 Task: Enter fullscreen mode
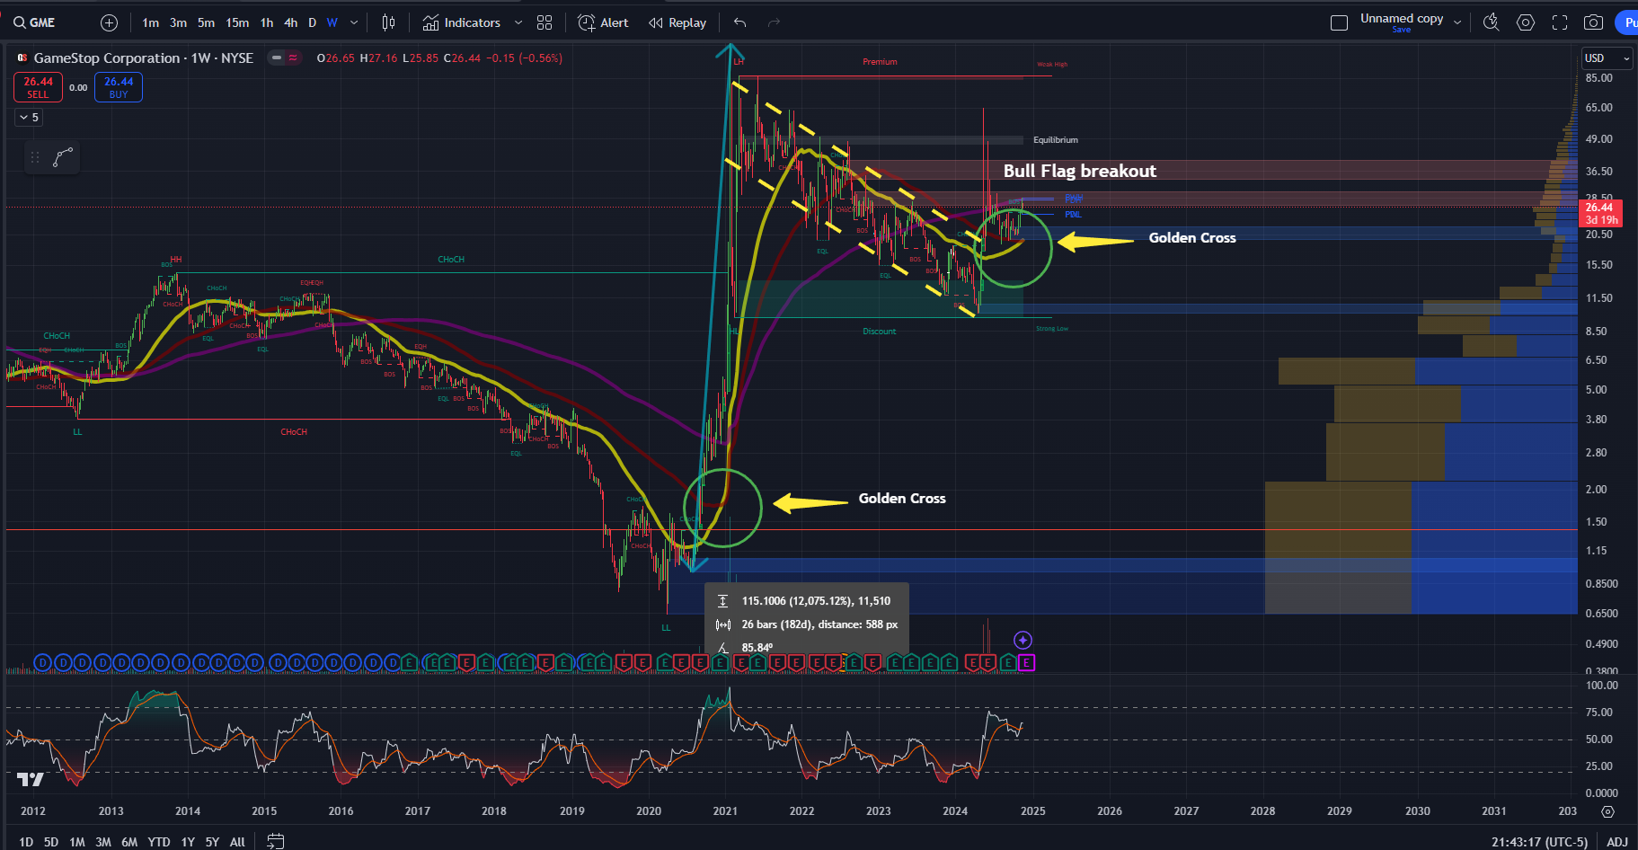click(1560, 22)
